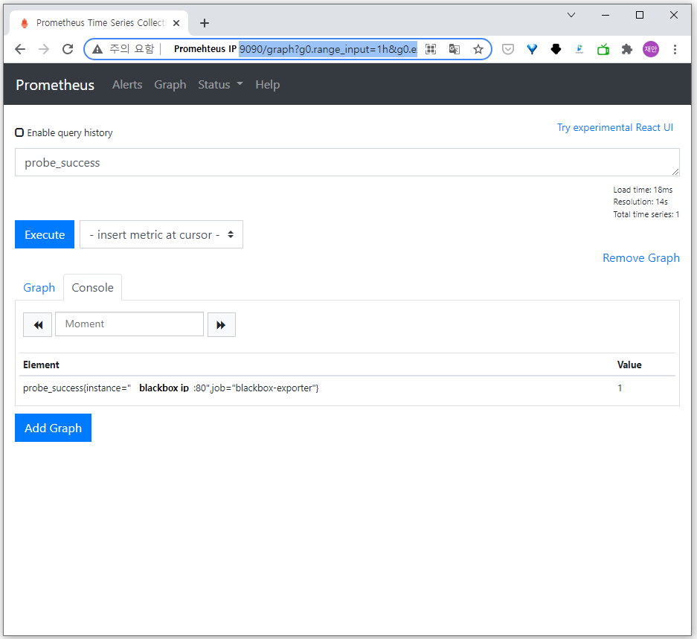Click the probe_success blackbox-exporter result row

pos(349,388)
